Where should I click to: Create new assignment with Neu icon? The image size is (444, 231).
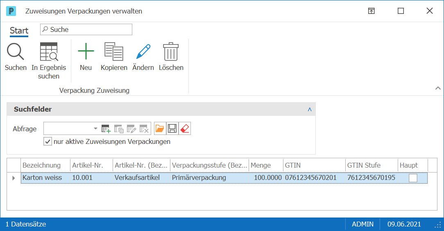[x=86, y=51]
